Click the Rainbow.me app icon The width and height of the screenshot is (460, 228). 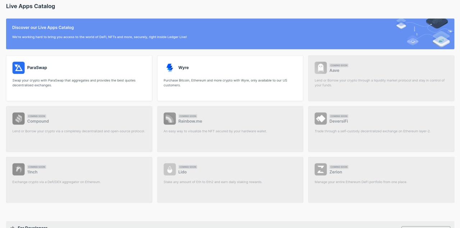(170, 118)
